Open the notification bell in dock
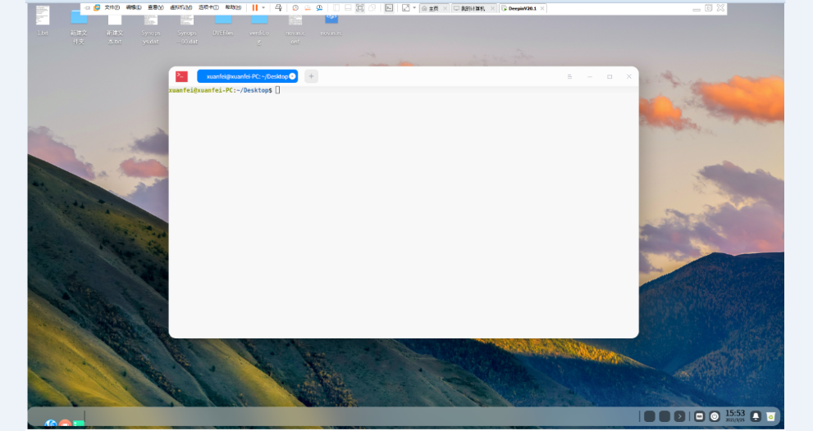The height and width of the screenshot is (431, 813). point(756,416)
